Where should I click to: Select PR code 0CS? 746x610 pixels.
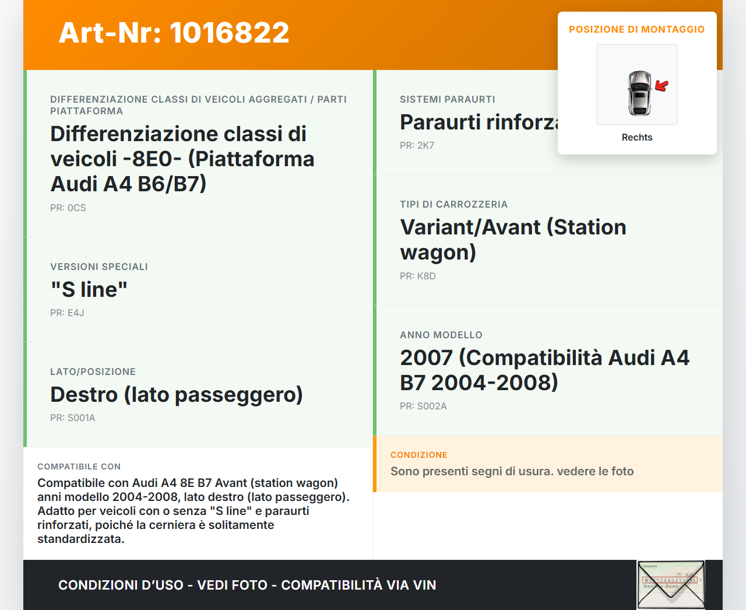[68, 208]
